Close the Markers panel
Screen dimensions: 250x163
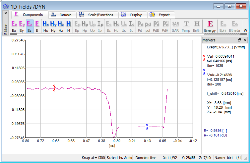pos(245,40)
